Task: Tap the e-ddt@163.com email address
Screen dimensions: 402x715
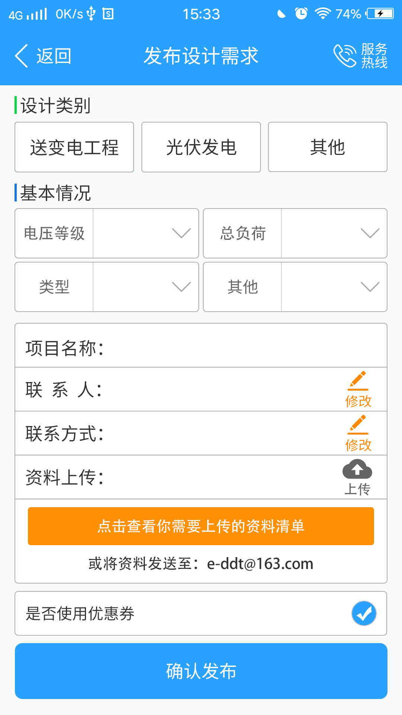Action: click(x=260, y=564)
